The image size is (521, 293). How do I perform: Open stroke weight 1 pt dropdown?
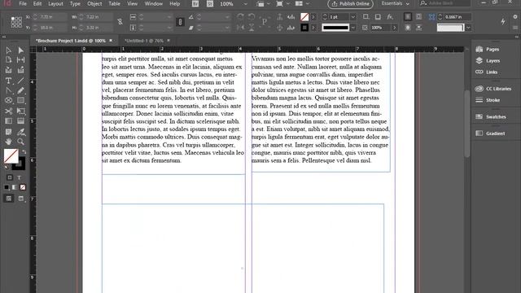(353, 16)
